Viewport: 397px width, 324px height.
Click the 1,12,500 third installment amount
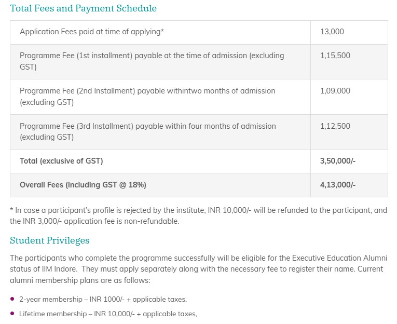(x=335, y=126)
